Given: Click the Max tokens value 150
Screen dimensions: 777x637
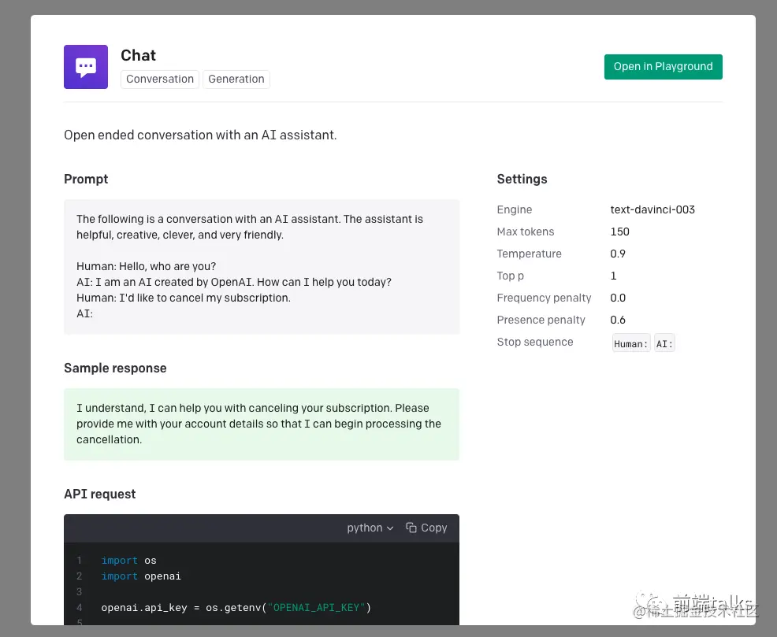Looking at the screenshot, I should (x=619, y=231).
